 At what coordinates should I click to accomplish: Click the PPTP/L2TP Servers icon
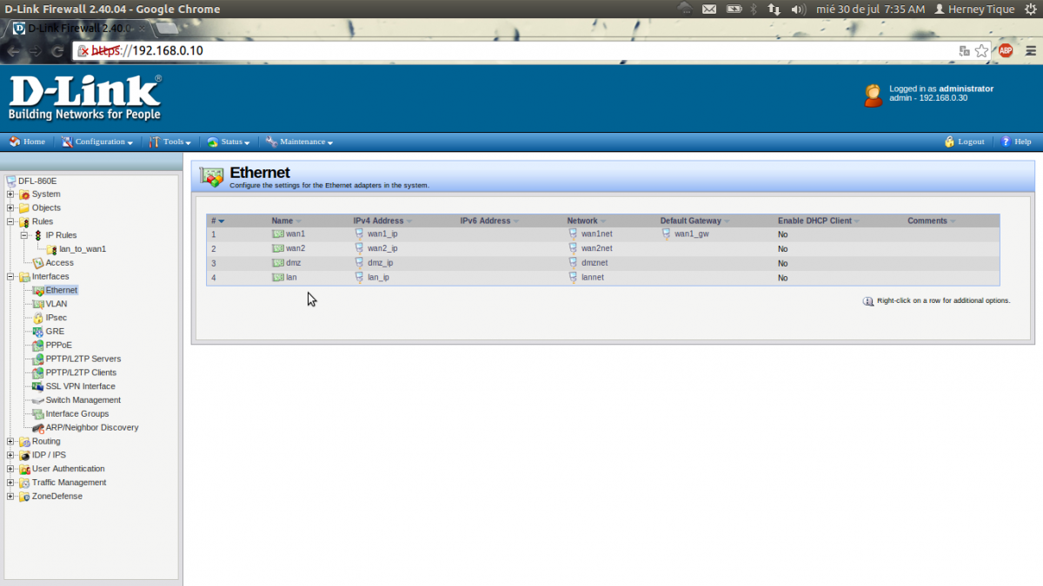(38, 359)
